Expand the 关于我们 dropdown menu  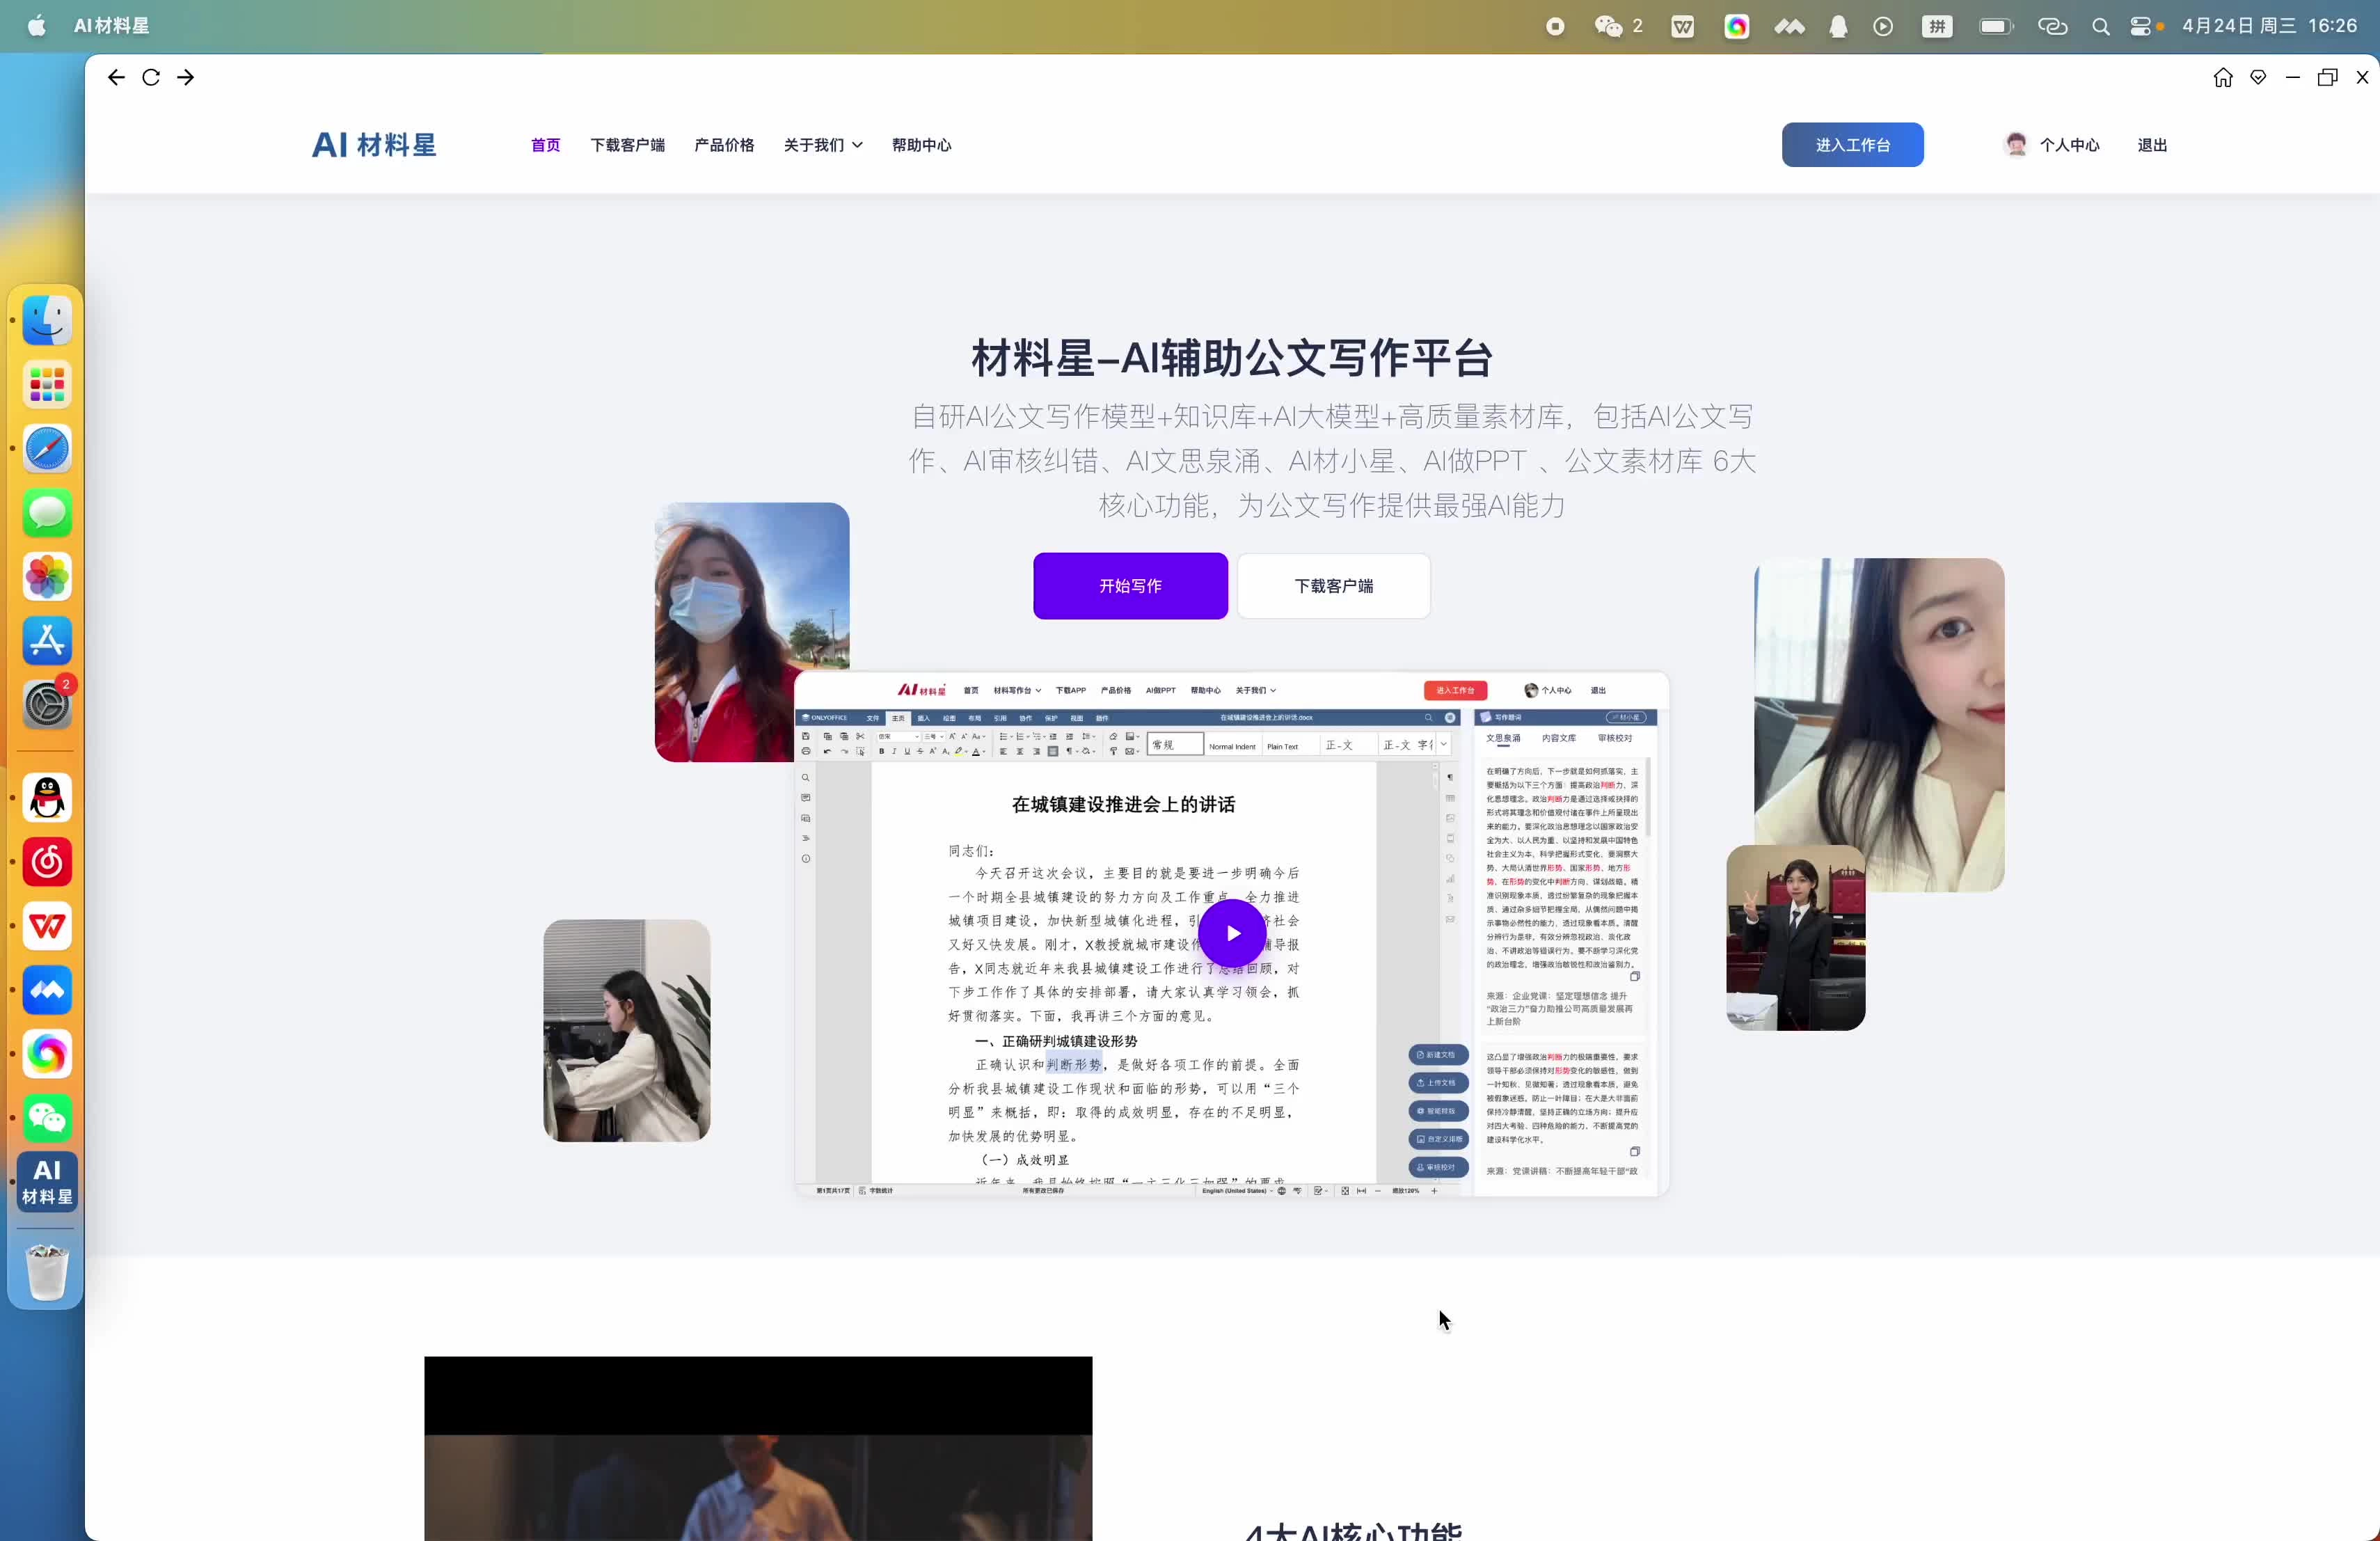822,145
